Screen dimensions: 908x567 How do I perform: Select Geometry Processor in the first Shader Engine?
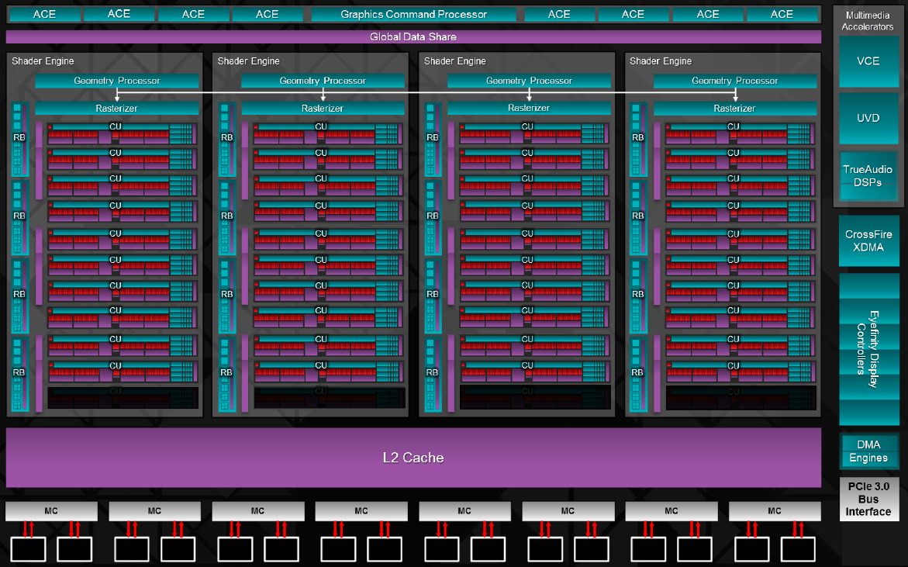pyautogui.click(x=117, y=81)
